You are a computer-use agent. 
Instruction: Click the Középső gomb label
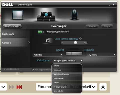click(x=43, y=60)
